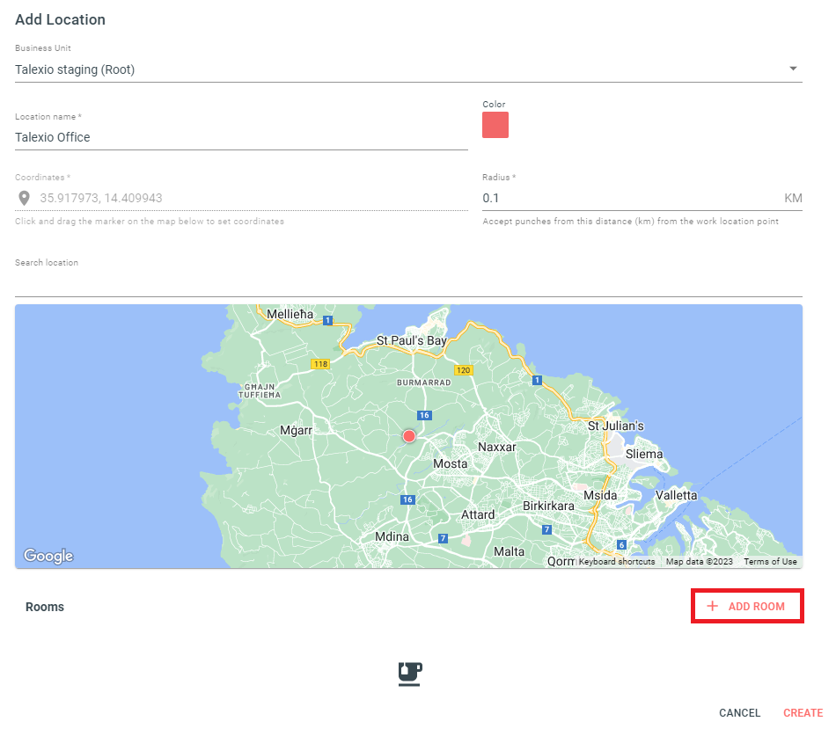Click the Mġarr label on the map
The image size is (836, 736).
point(297,431)
